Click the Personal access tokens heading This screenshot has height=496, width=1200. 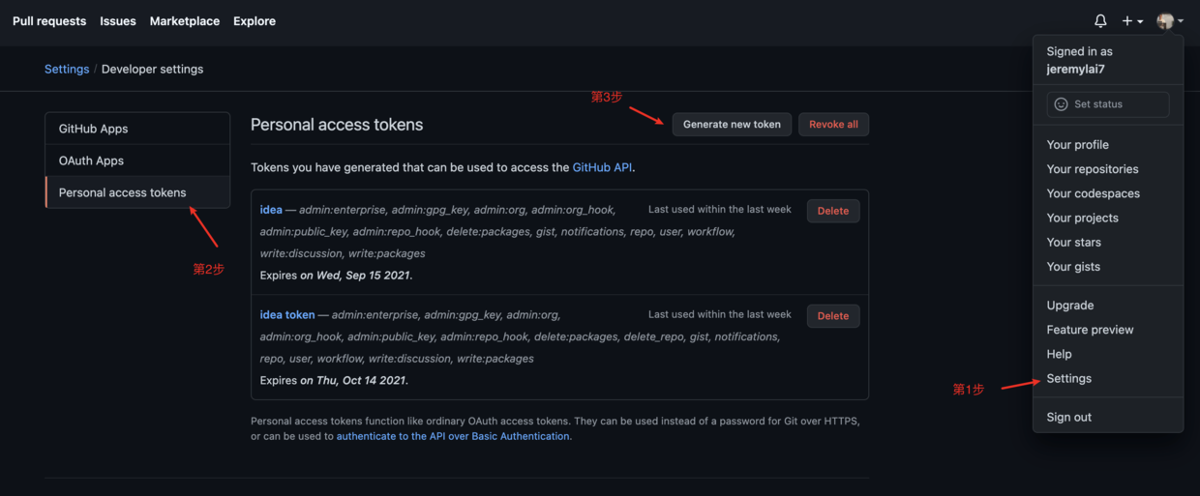[337, 125]
